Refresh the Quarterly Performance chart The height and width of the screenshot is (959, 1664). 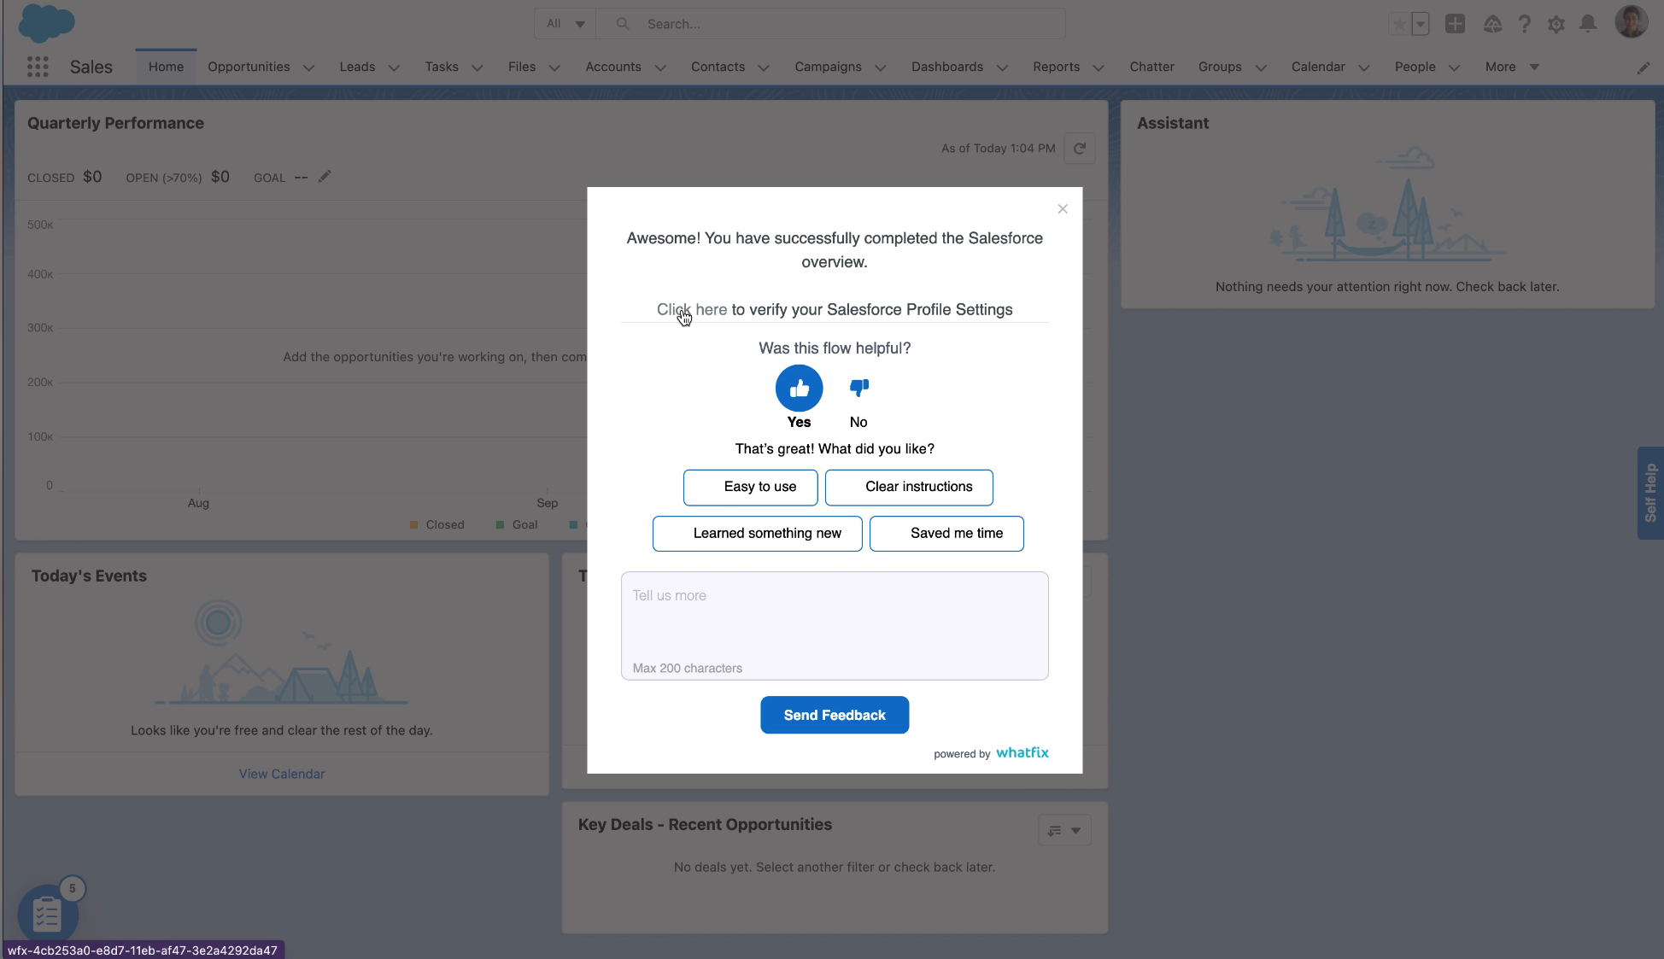1079,148
